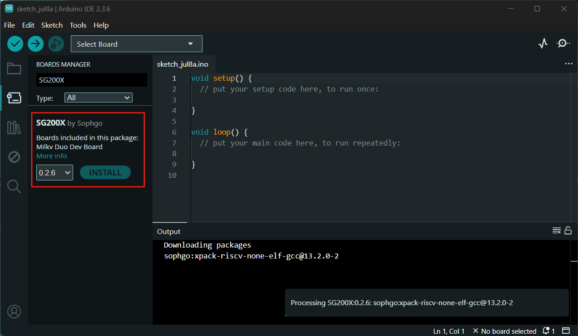Screen dimensions: 578x336
Task: Click the SG200X package title
Action: click(x=51, y=123)
